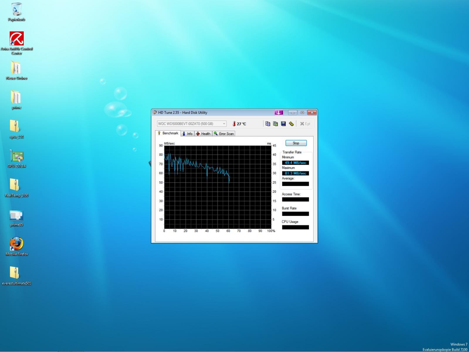Viewport: 469px width, 352px height.
Task: Stop the running benchmark
Action: 296,143
